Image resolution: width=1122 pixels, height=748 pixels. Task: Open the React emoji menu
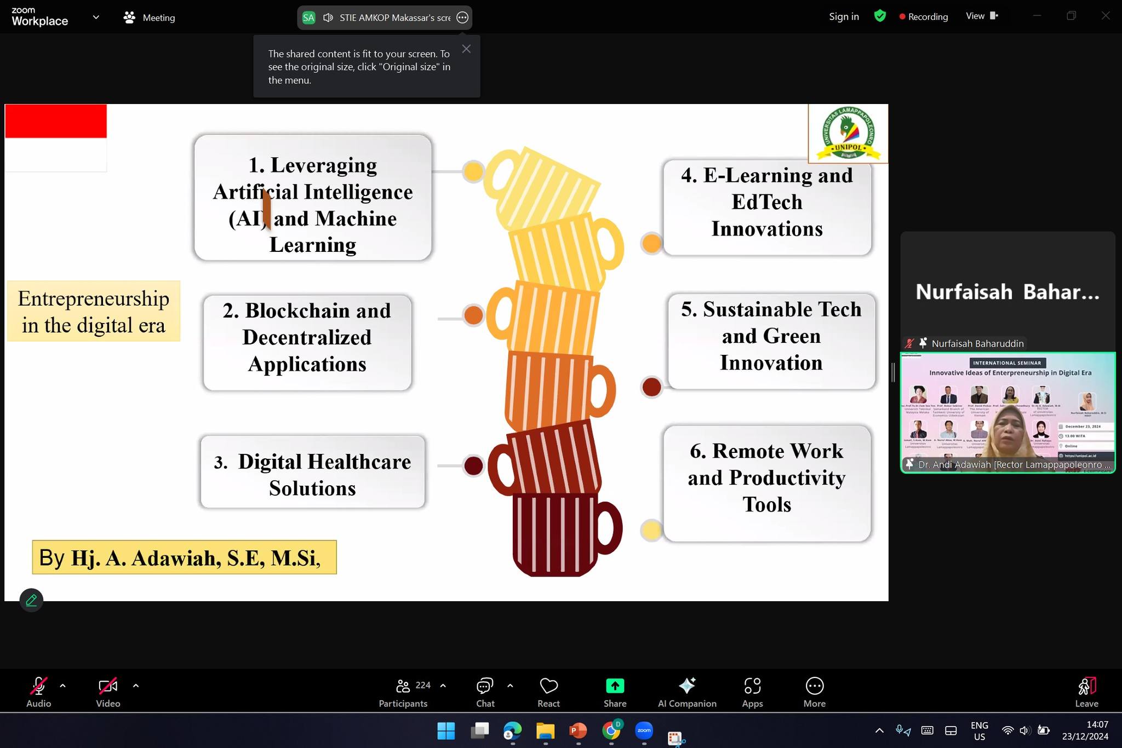pyautogui.click(x=548, y=692)
